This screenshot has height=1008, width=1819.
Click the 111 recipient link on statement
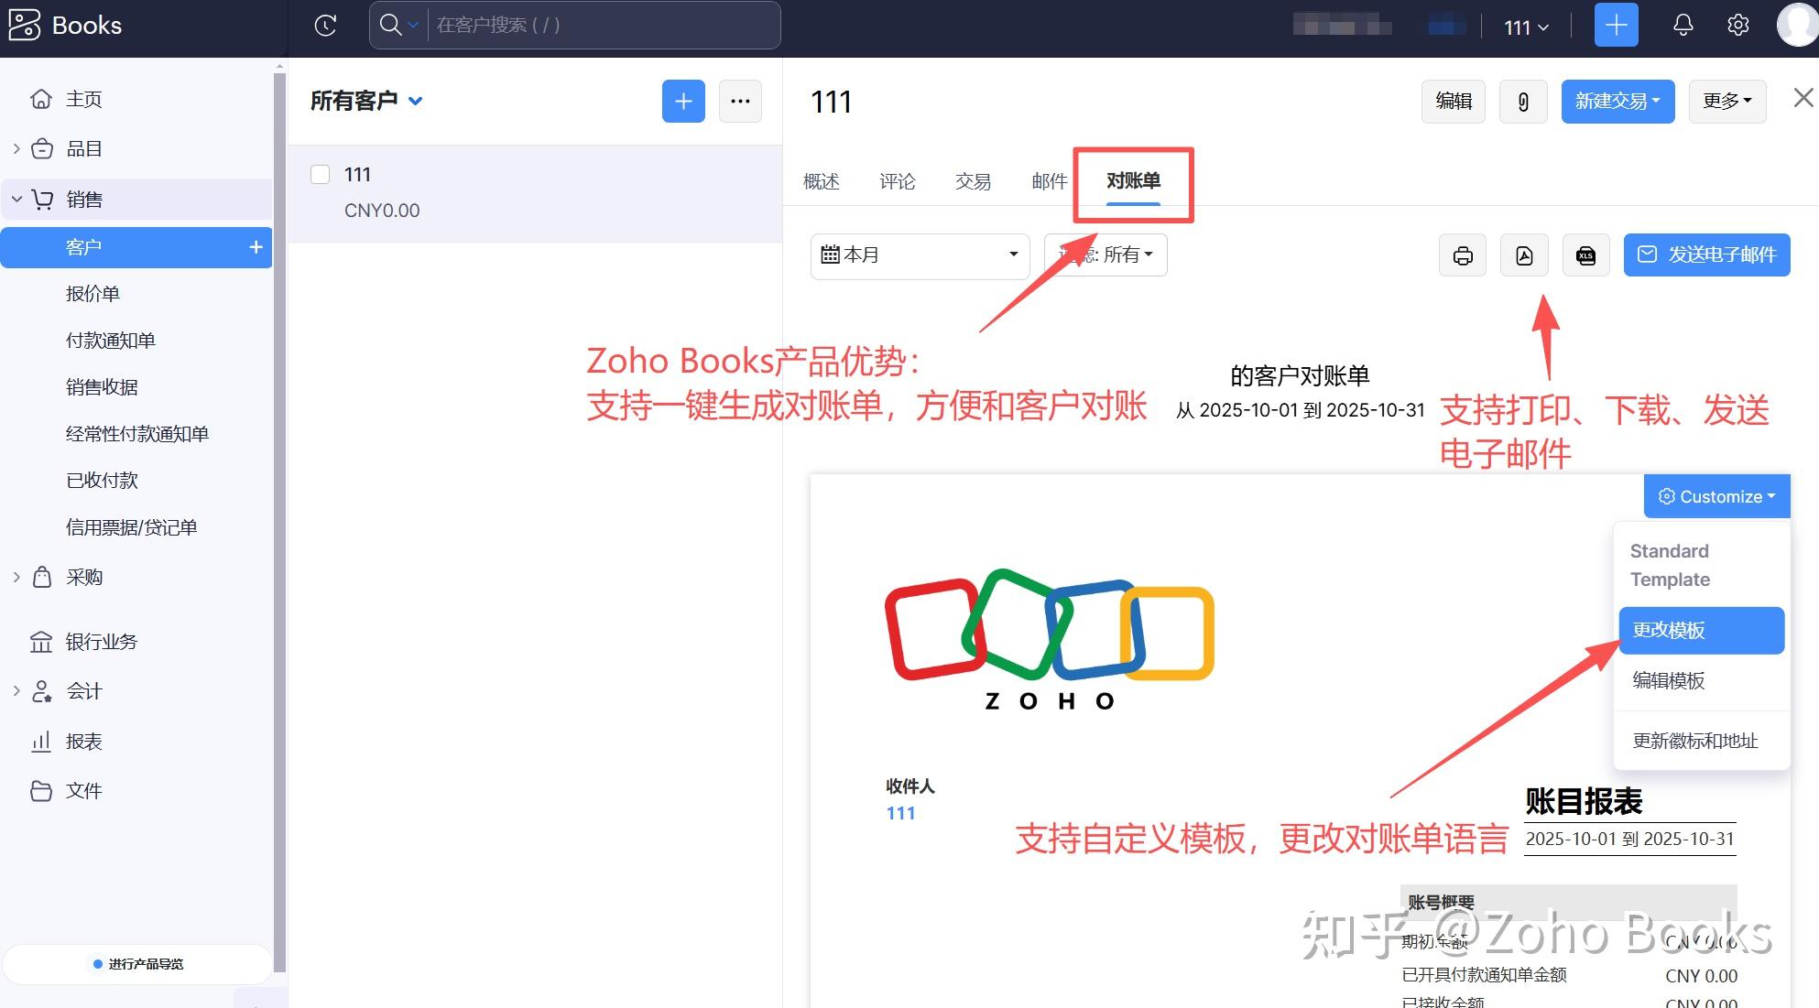tap(900, 813)
